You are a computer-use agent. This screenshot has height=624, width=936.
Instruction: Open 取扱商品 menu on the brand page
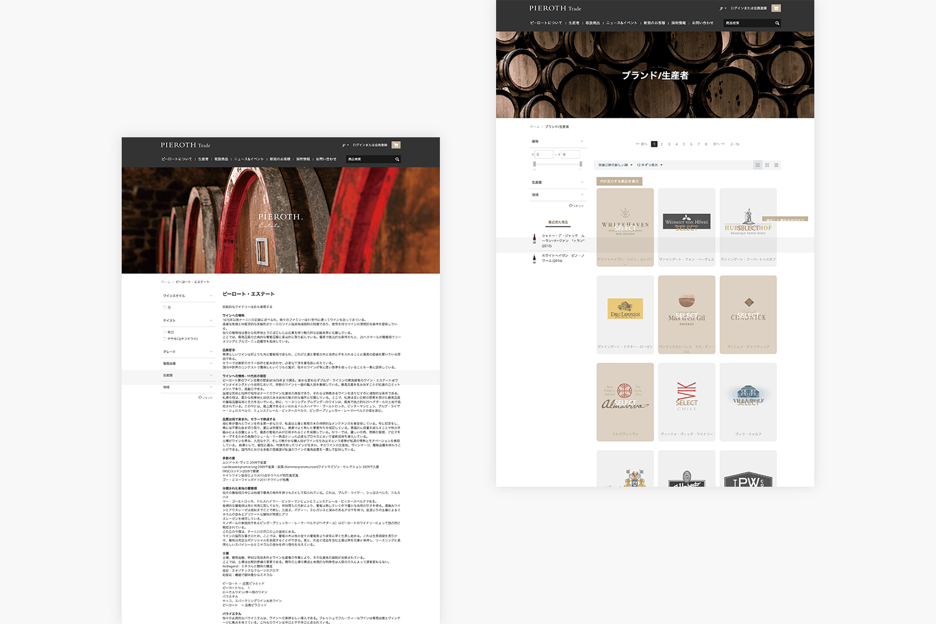(x=593, y=23)
